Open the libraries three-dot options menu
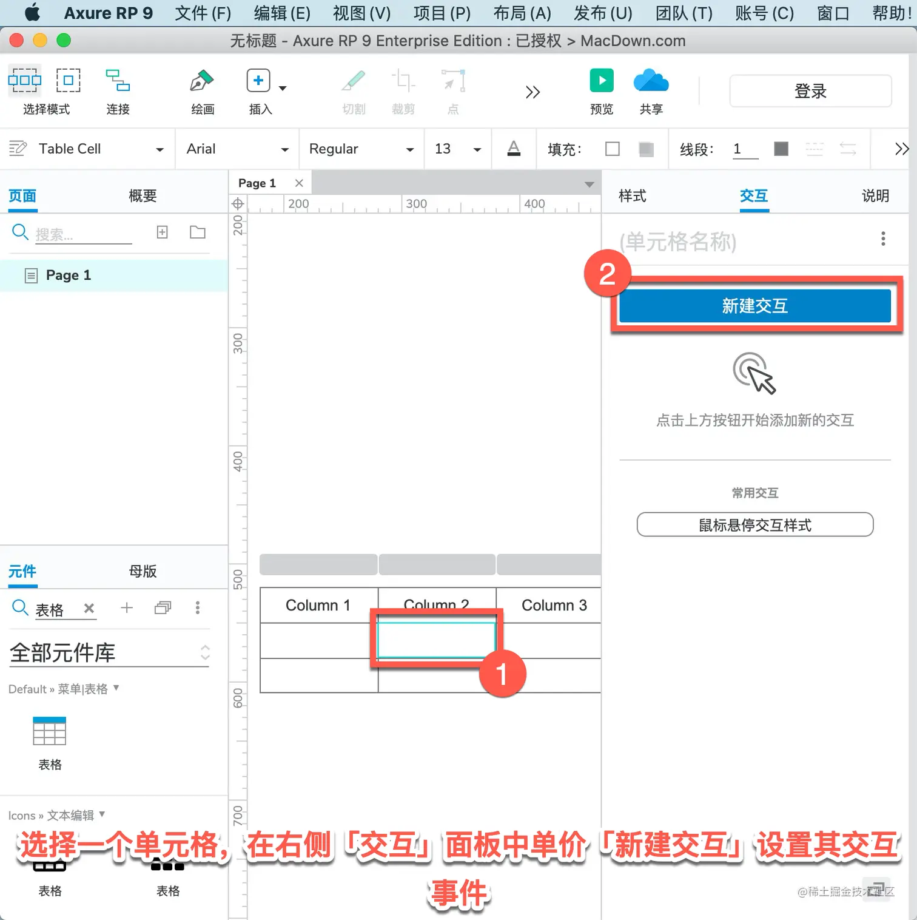 (197, 607)
